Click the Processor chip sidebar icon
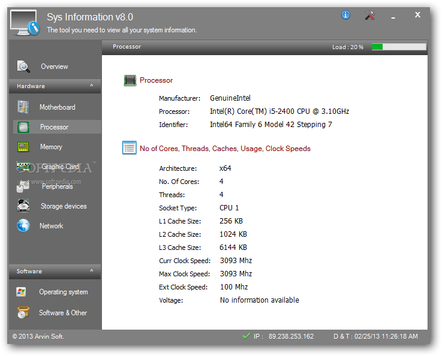Screen dimensions: 442x356 tap(23, 127)
